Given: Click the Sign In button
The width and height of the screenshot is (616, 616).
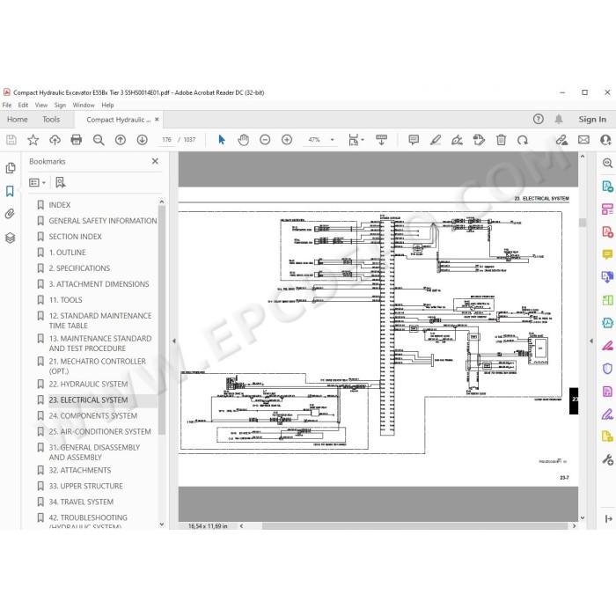Looking at the screenshot, I should [592, 120].
